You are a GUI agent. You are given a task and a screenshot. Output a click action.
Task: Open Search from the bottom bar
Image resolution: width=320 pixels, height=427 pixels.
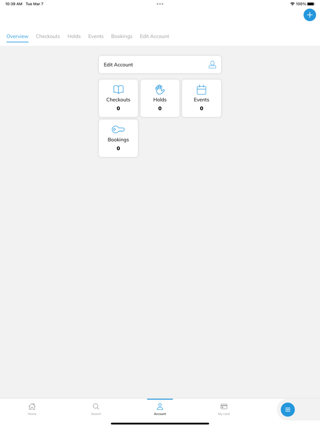(96, 409)
